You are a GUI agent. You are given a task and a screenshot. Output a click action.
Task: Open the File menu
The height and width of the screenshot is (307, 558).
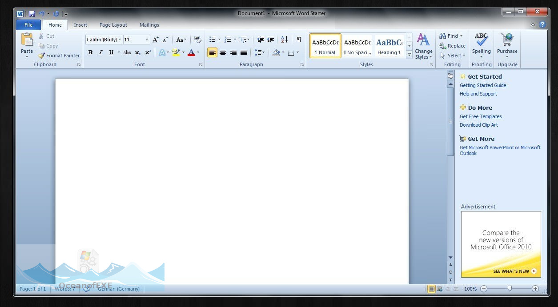[x=28, y=25]
